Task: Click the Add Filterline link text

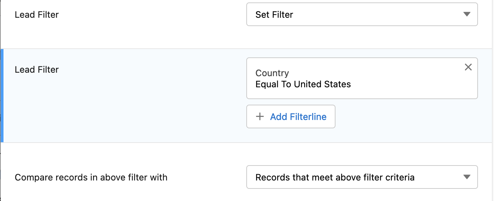Action: click(x=298, y=116)
